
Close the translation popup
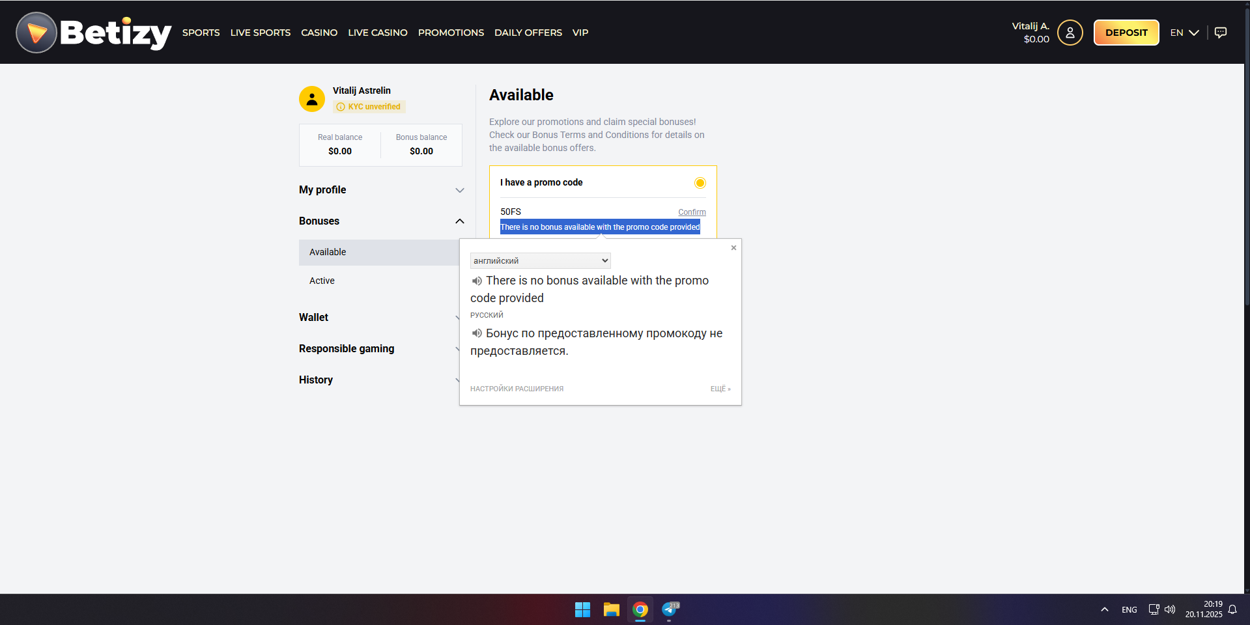[x=733, y=248]
